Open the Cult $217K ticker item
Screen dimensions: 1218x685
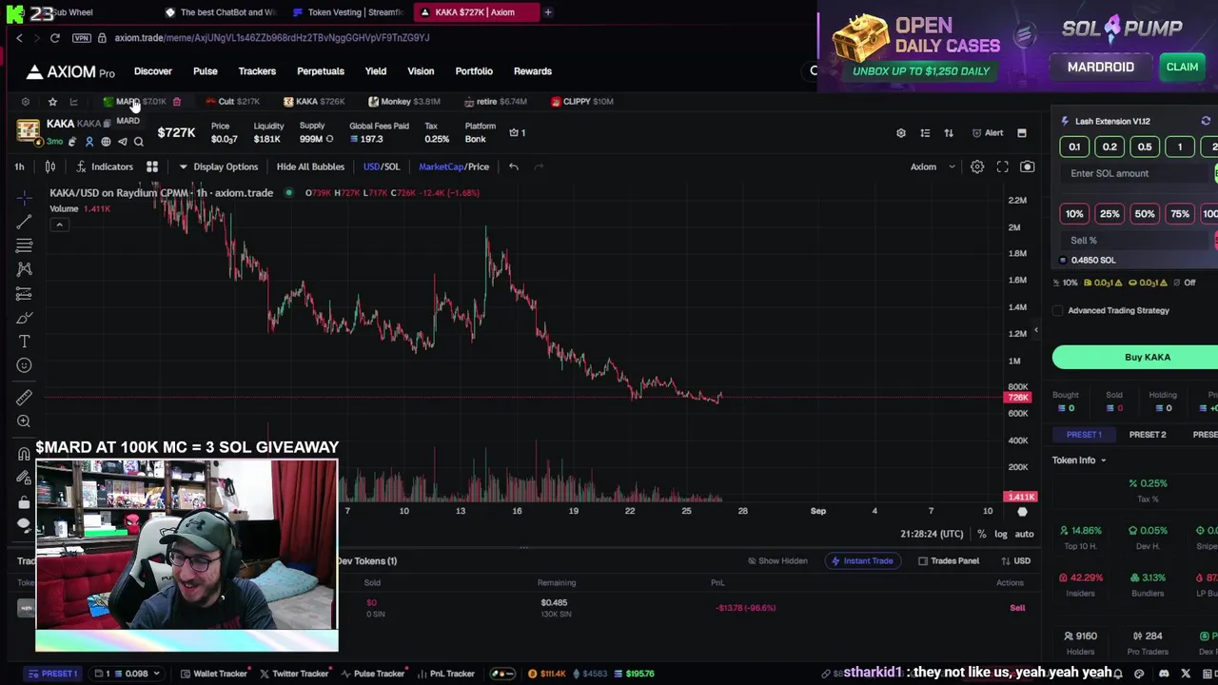[232, 102]
